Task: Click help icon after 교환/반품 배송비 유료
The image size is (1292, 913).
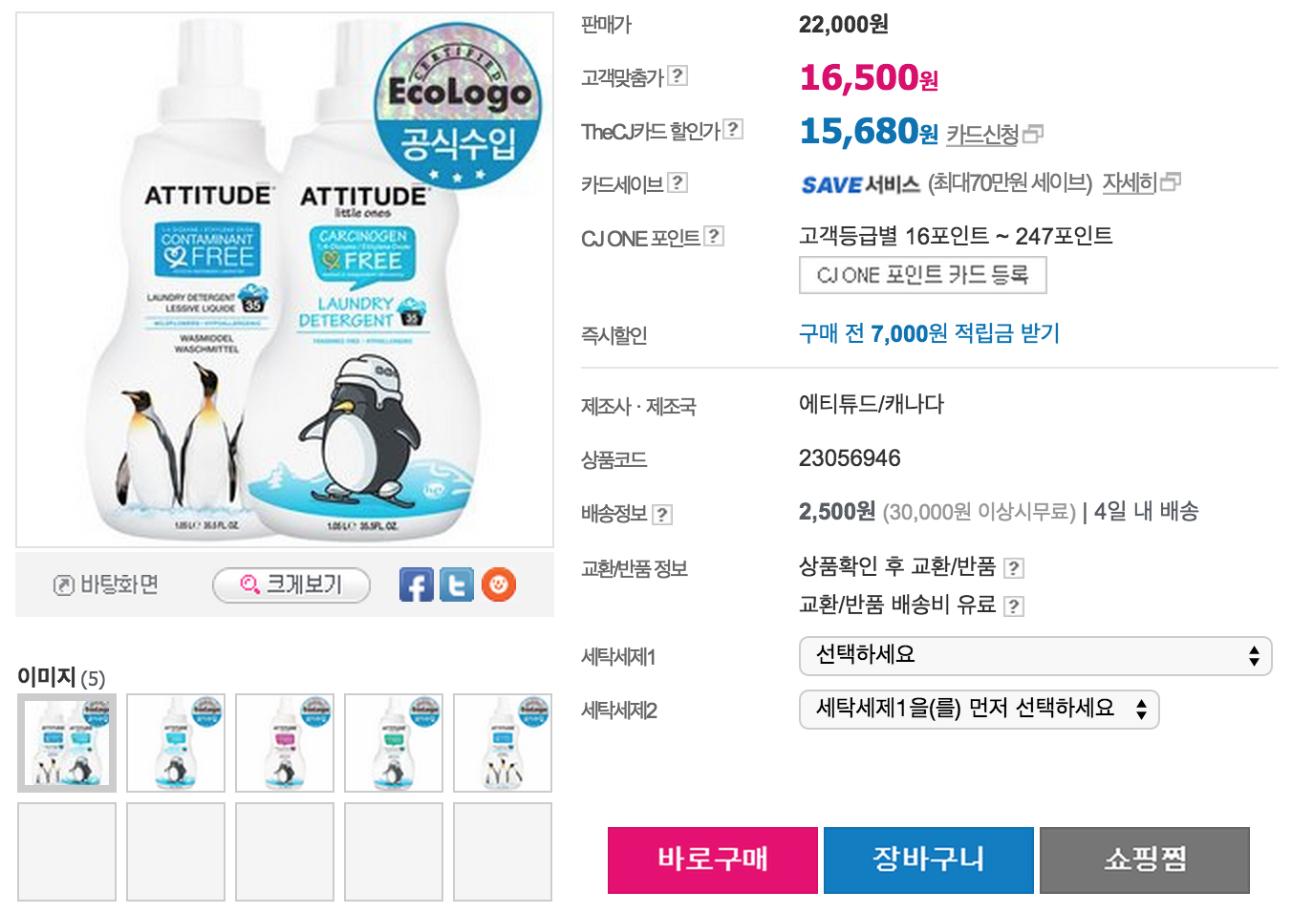Action: click(x=1014, y=606)
